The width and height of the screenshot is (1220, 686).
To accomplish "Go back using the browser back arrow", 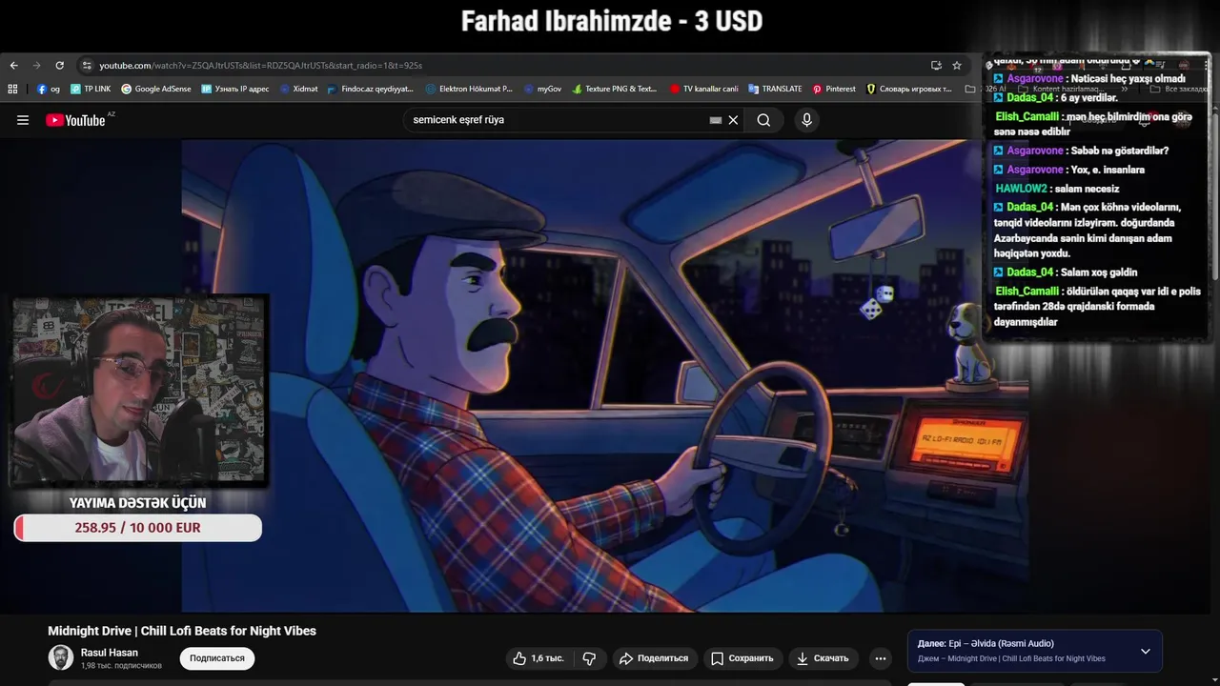I will 13,66.
